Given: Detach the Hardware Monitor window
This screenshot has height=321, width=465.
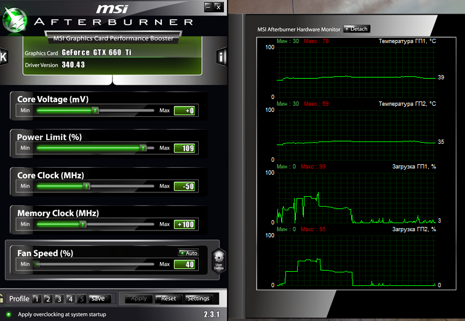Looking at the screenshot, I should [x=357, y=29].
